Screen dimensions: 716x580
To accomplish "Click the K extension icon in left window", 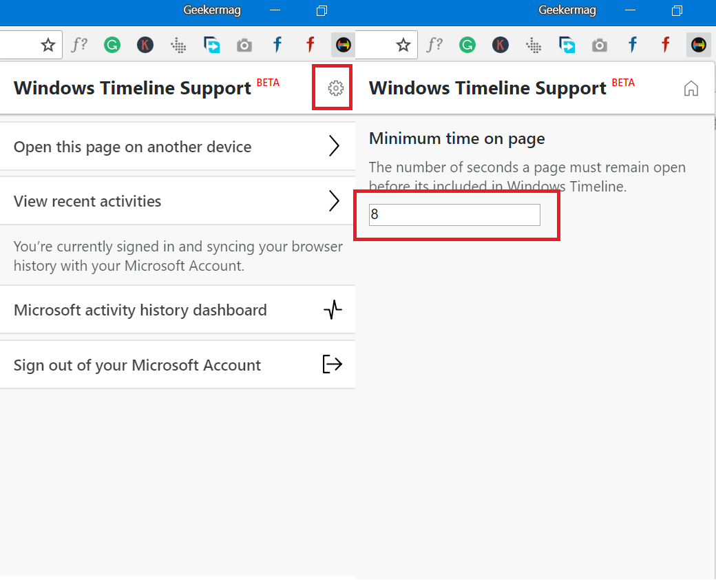I will 145,45.
